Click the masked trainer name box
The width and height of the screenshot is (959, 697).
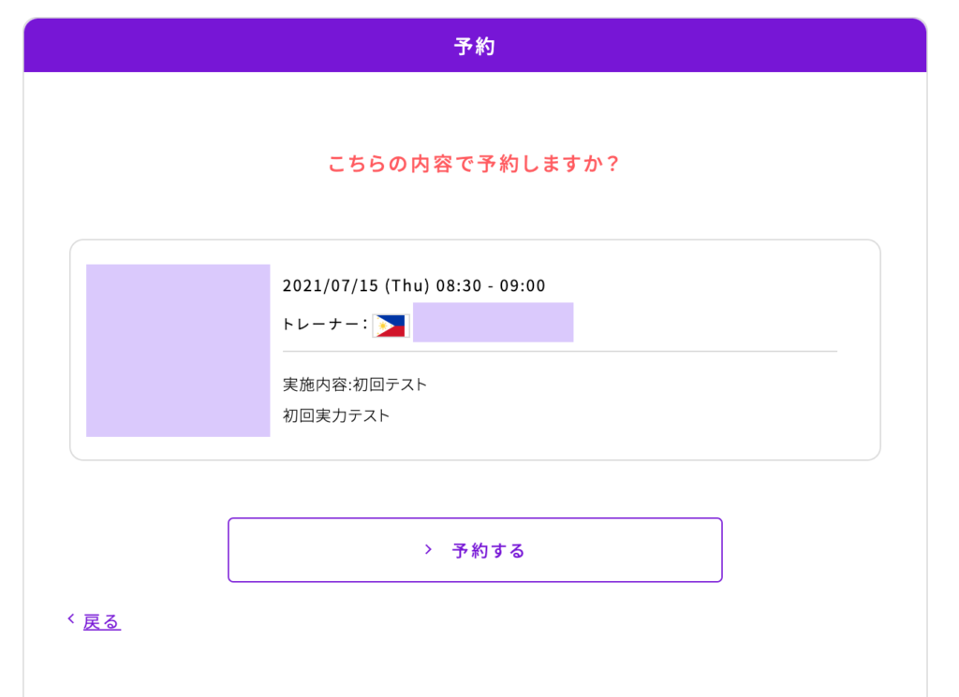(493, 322)
